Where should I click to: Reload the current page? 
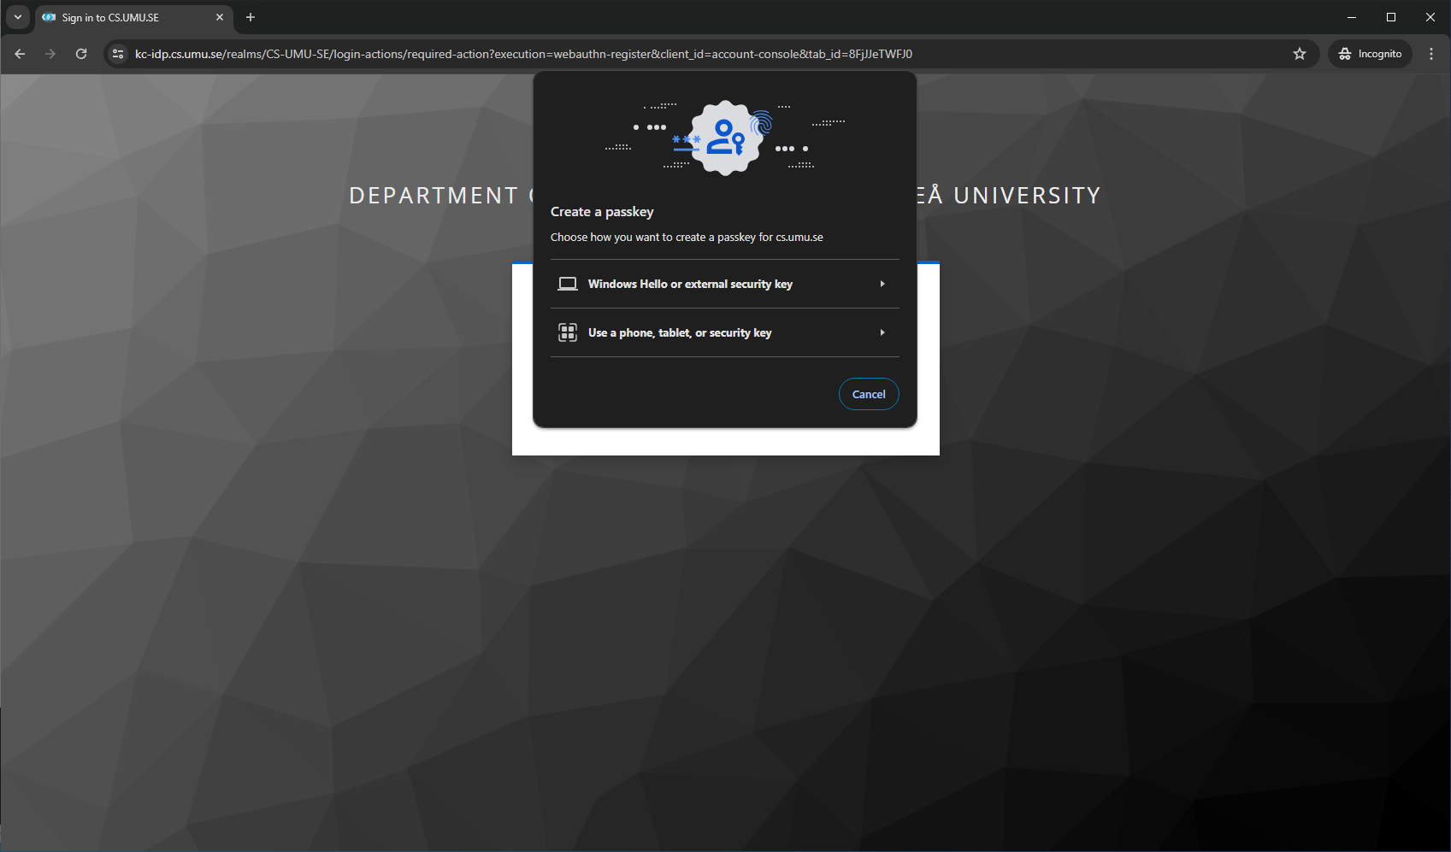[x=81, y=54]
